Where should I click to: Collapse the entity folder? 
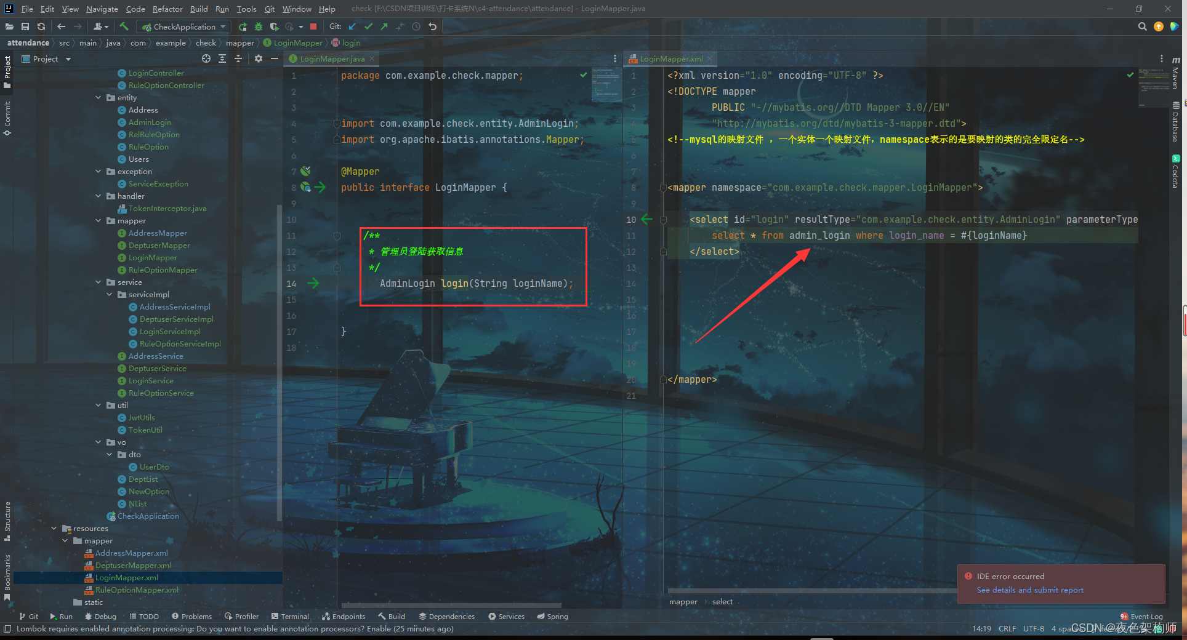click(x=99, y=97)
